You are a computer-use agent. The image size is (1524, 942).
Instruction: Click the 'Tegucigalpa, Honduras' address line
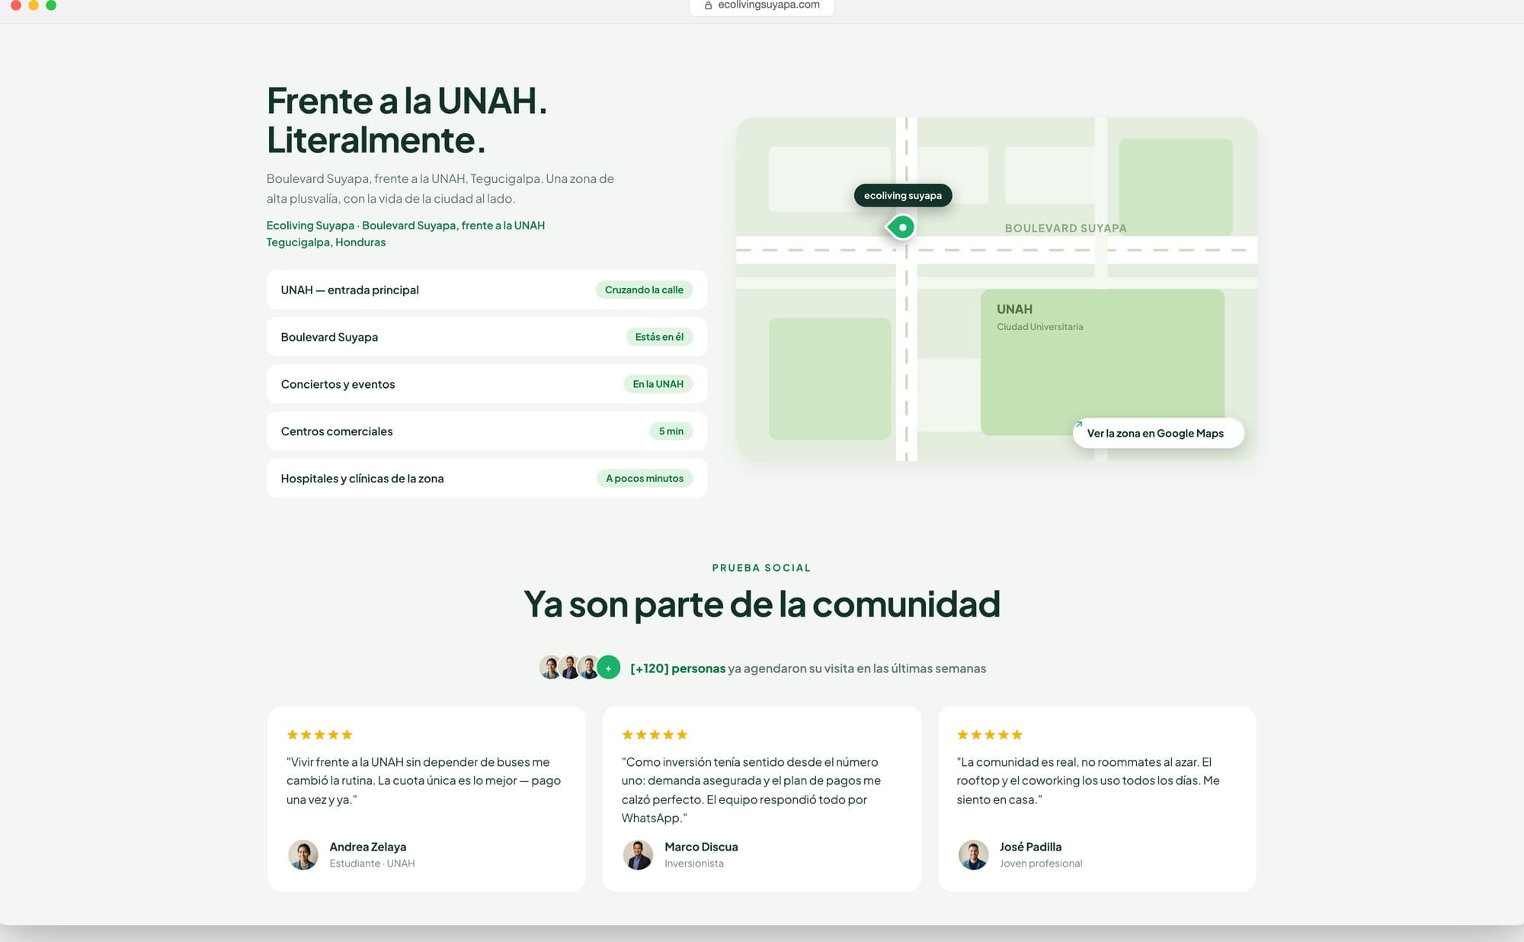tap(326, 242)
